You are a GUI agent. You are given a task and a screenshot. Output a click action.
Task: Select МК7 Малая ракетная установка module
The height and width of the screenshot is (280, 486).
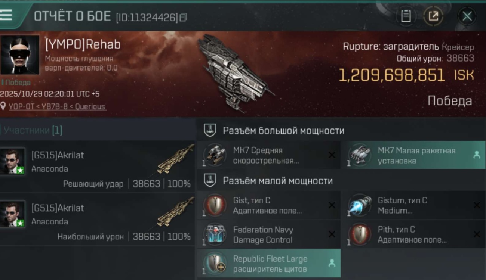click(x=413, y=155)
